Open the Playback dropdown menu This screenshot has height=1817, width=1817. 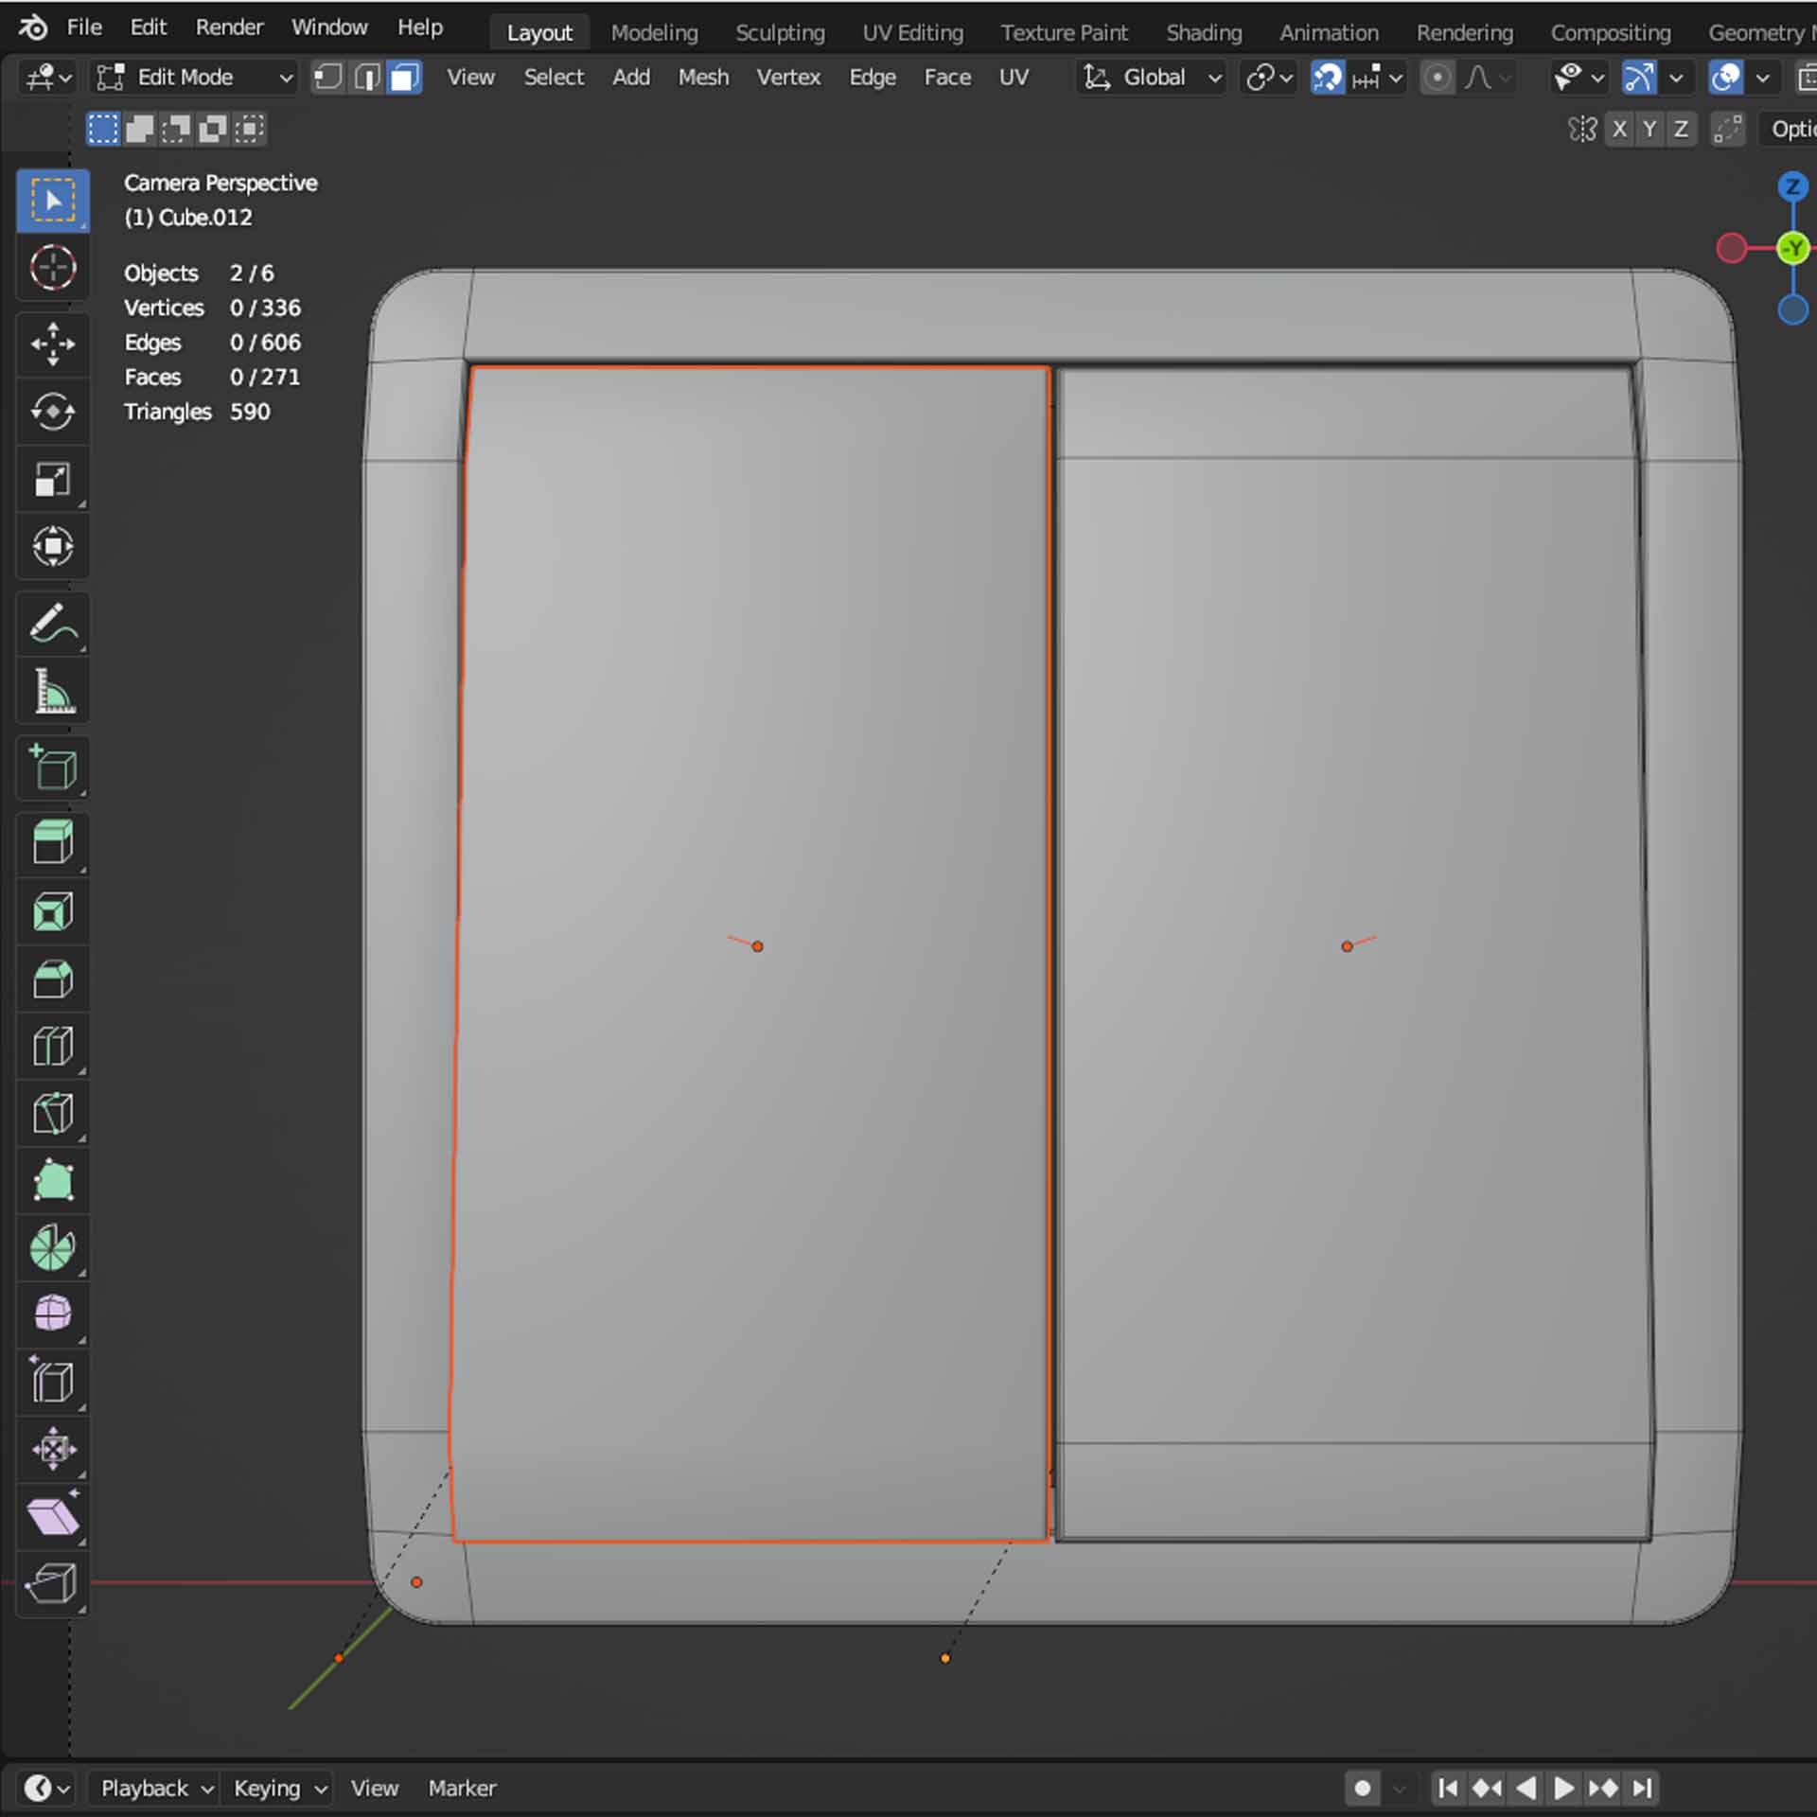(x=154, y=1788)
